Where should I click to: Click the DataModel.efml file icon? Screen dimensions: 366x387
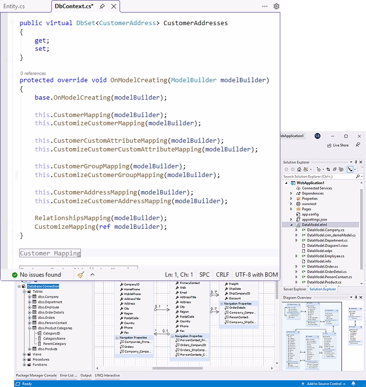(x=298, y=224)
